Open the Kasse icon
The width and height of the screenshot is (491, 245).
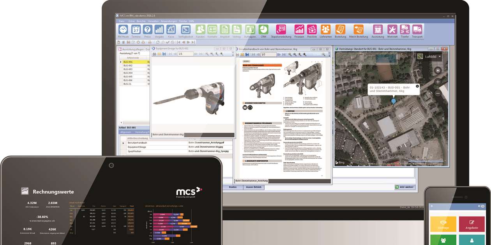click(171, 30)
